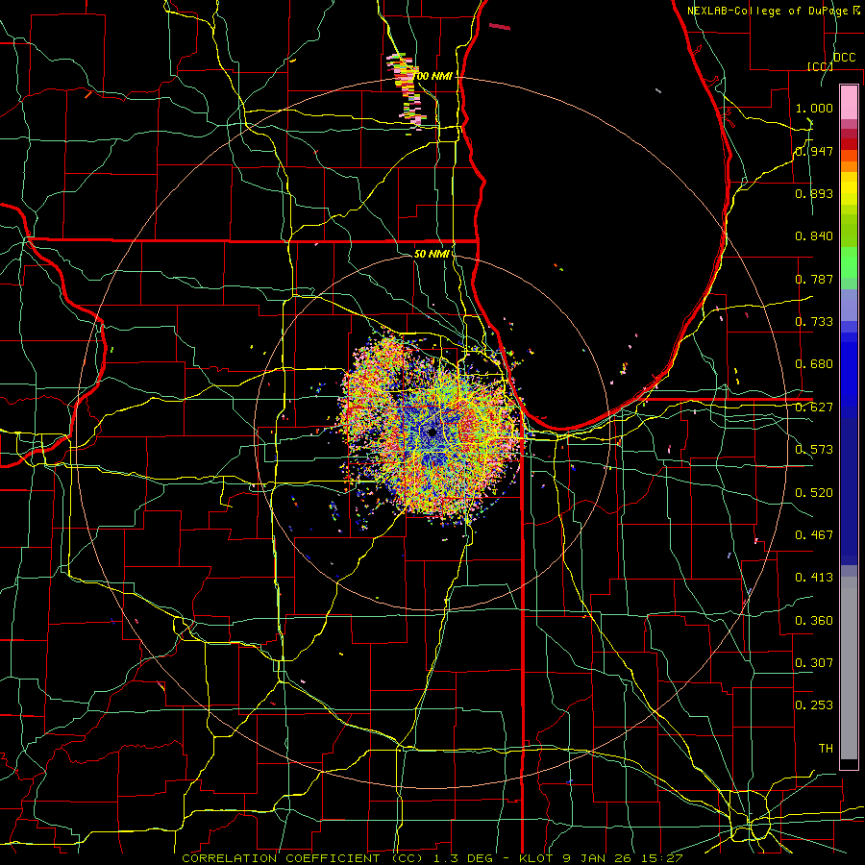Select the 1.000 scale value
This screenshot has height=865, width=865.
tap(814, 108)
